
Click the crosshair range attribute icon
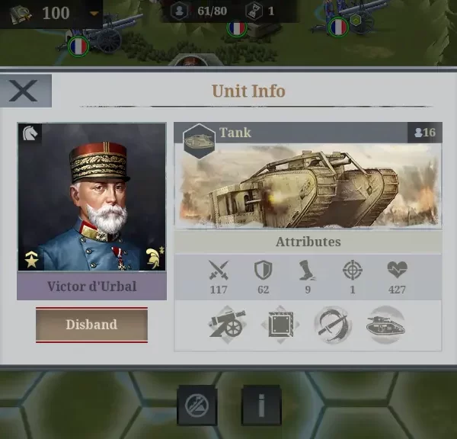point(353,270)
